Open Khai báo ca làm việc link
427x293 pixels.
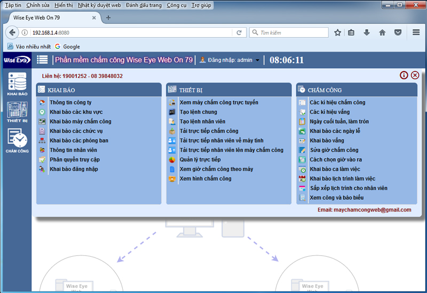click(x=335, y=169)
